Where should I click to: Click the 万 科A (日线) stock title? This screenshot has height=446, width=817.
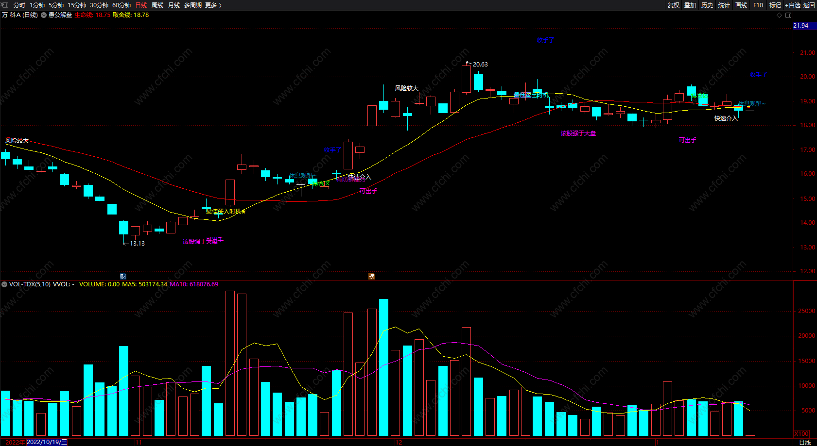20,15
